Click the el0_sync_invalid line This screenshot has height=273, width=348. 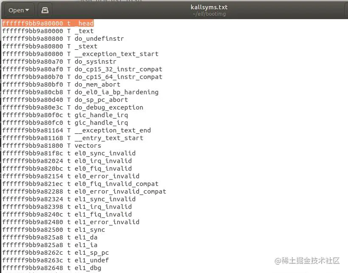(69, 153)
